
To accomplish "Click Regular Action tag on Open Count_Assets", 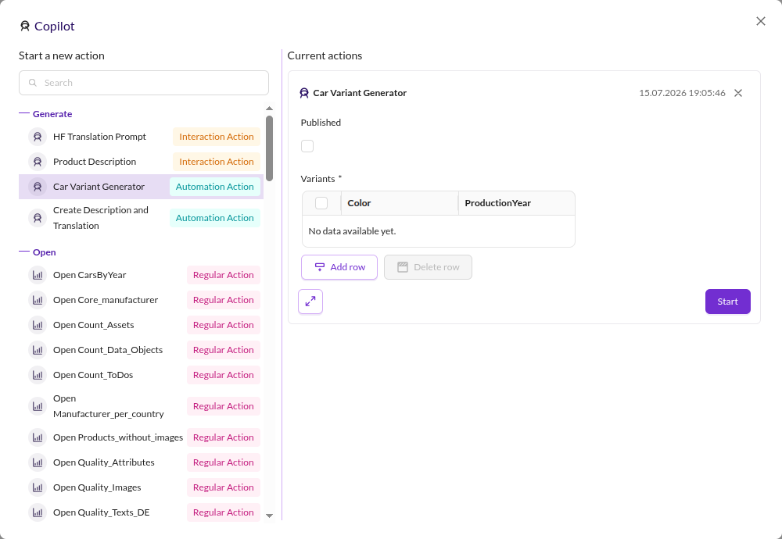I will pos(224,325).
